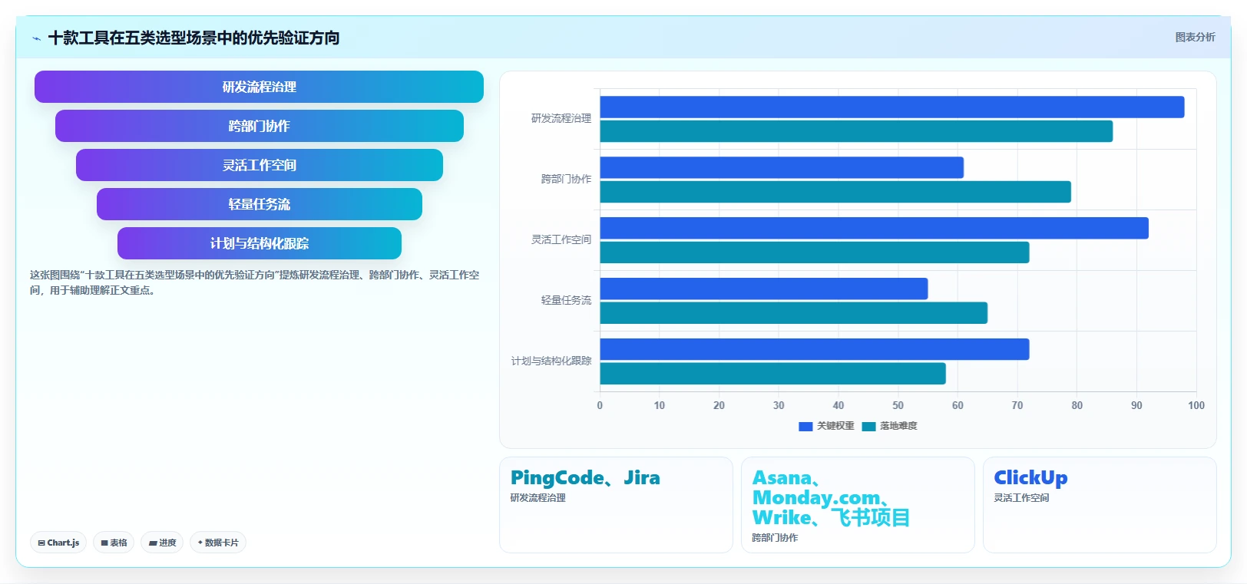Click the x-axis tick label 100
This screenshot has width=1247, height=584.
tap(1196, 405)
